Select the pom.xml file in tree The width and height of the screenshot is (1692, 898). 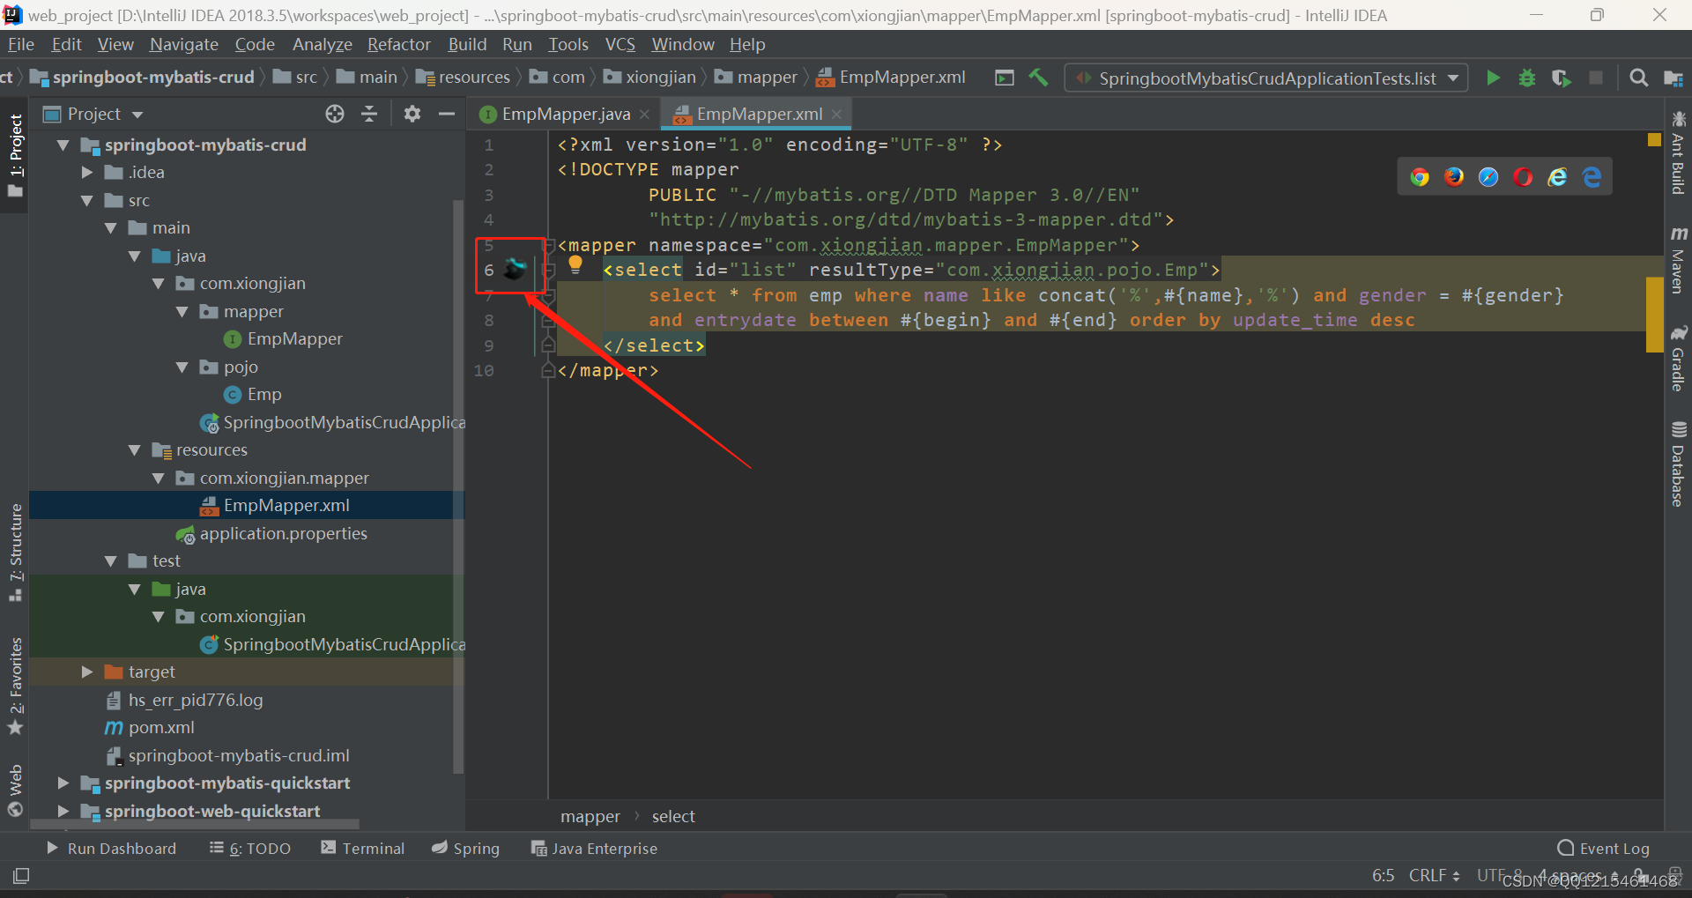[161, 727]
